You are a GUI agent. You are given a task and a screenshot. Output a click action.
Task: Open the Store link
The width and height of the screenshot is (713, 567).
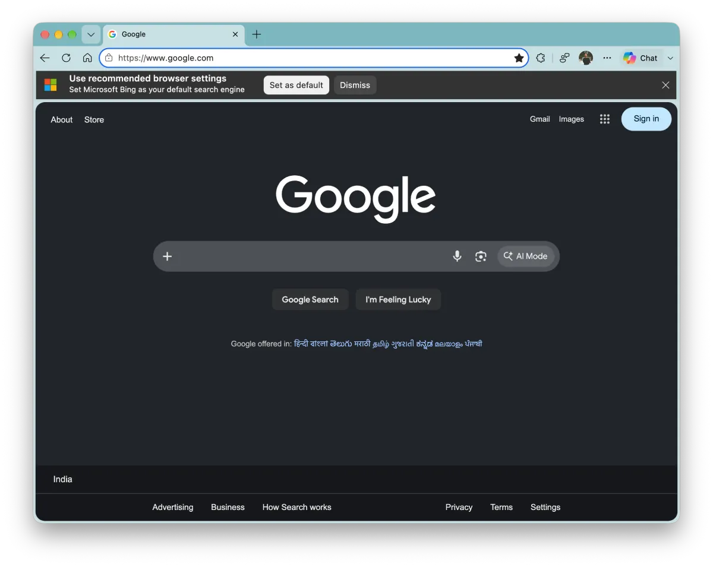coord(94,119)
